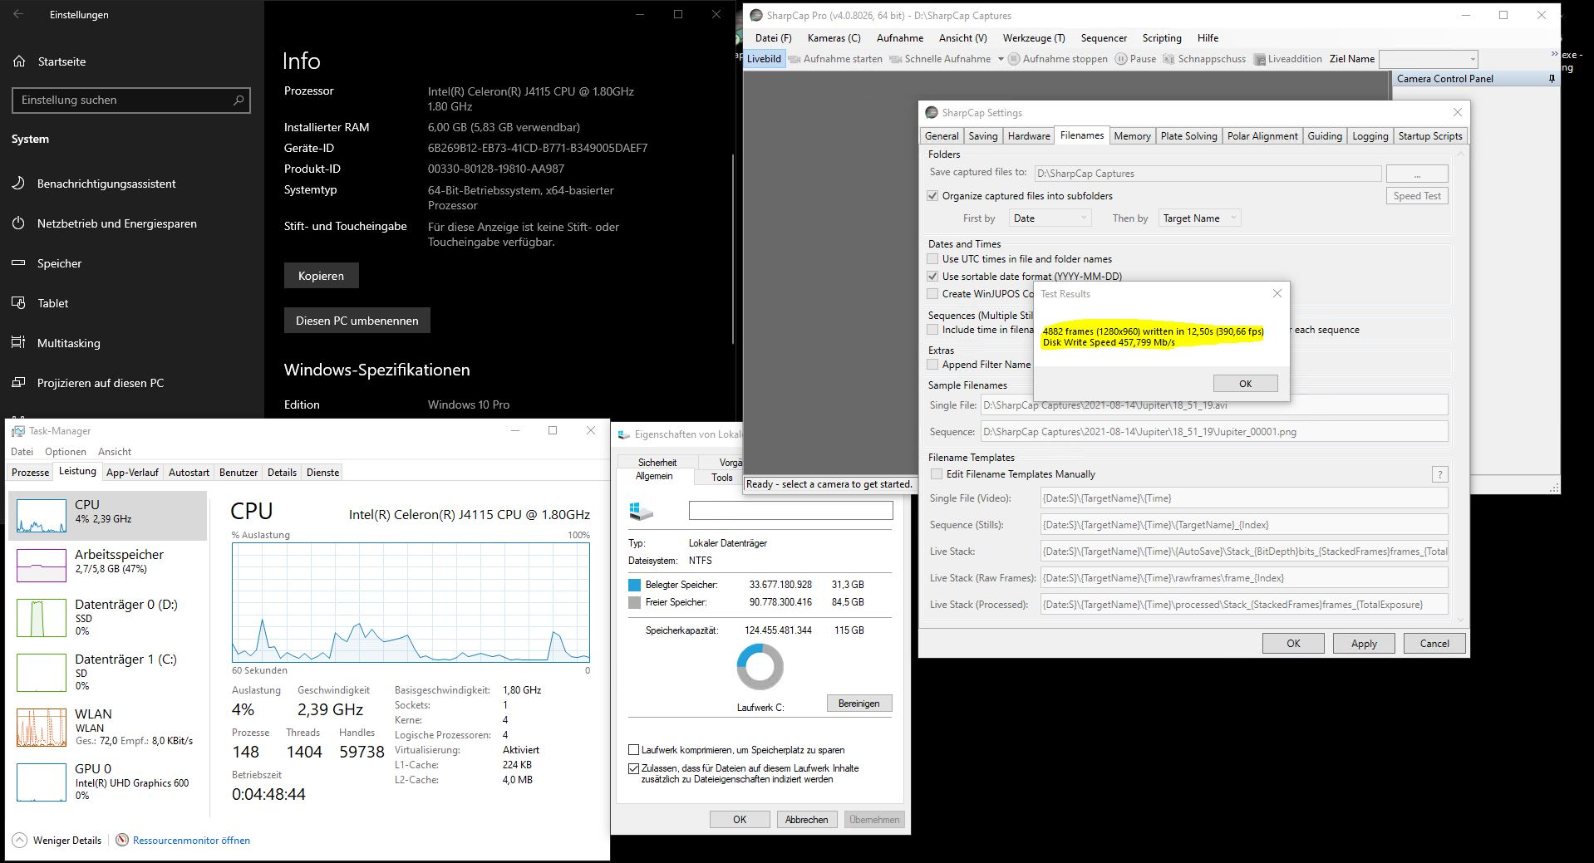Click Cancel in SharpCap Settings
The height and width of the screenshot is (863, 1594).
click(1434, 644)
